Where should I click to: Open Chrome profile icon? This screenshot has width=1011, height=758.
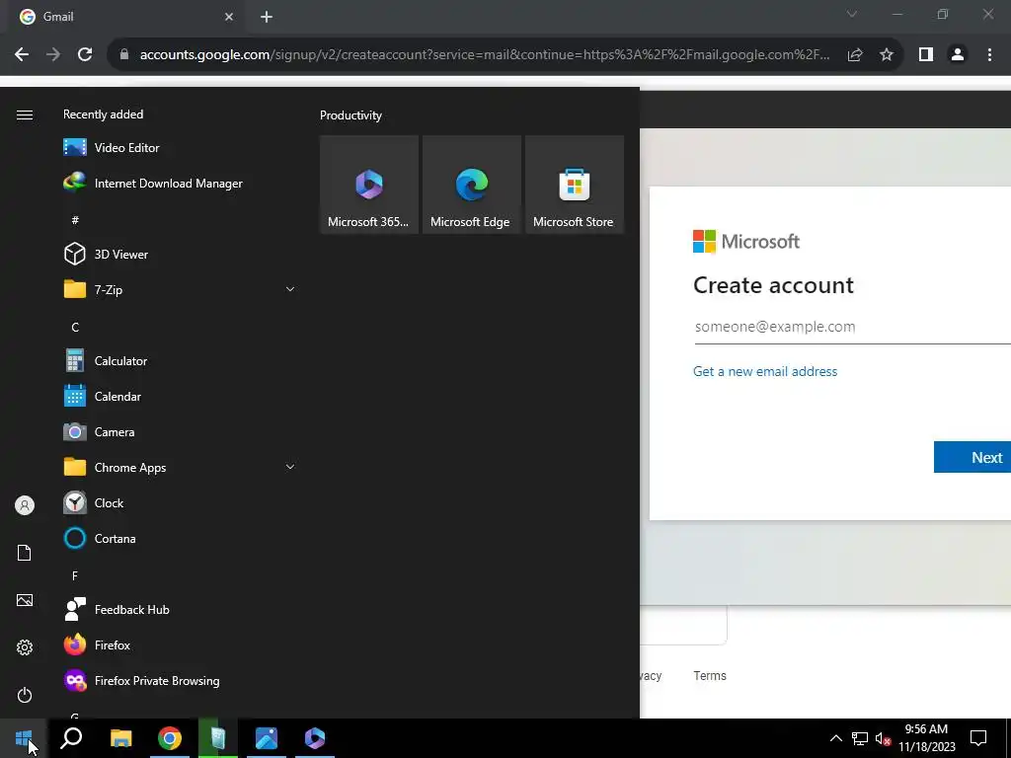point(958,55)
